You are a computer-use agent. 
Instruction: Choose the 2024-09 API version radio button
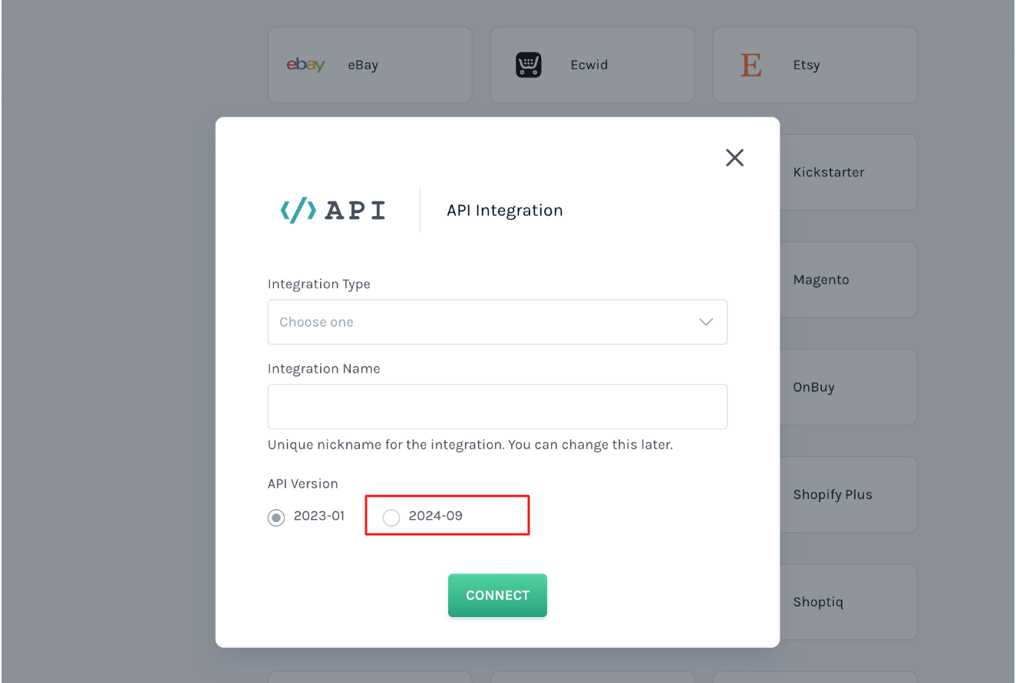tap(391, 517)
